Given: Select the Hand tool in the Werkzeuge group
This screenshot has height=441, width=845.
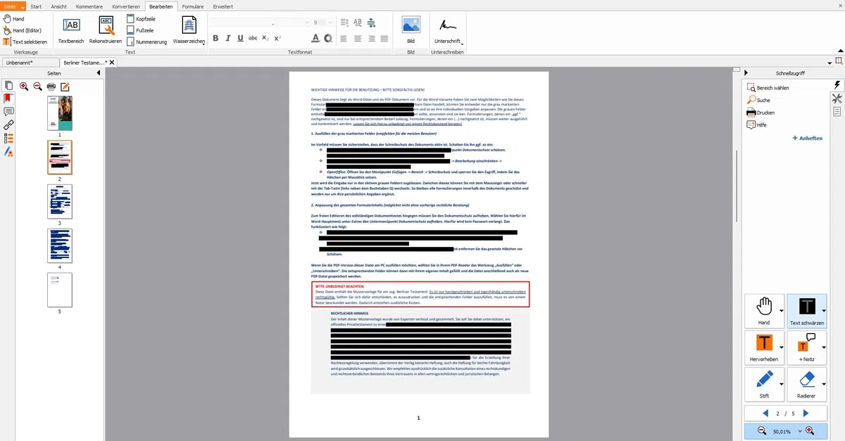Looking at the screenshot, I should point(13,19).
